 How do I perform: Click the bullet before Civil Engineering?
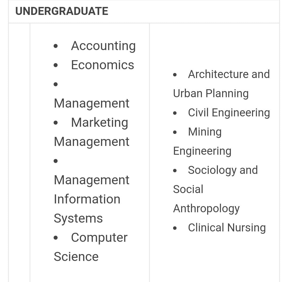click(x=175, y=113)
